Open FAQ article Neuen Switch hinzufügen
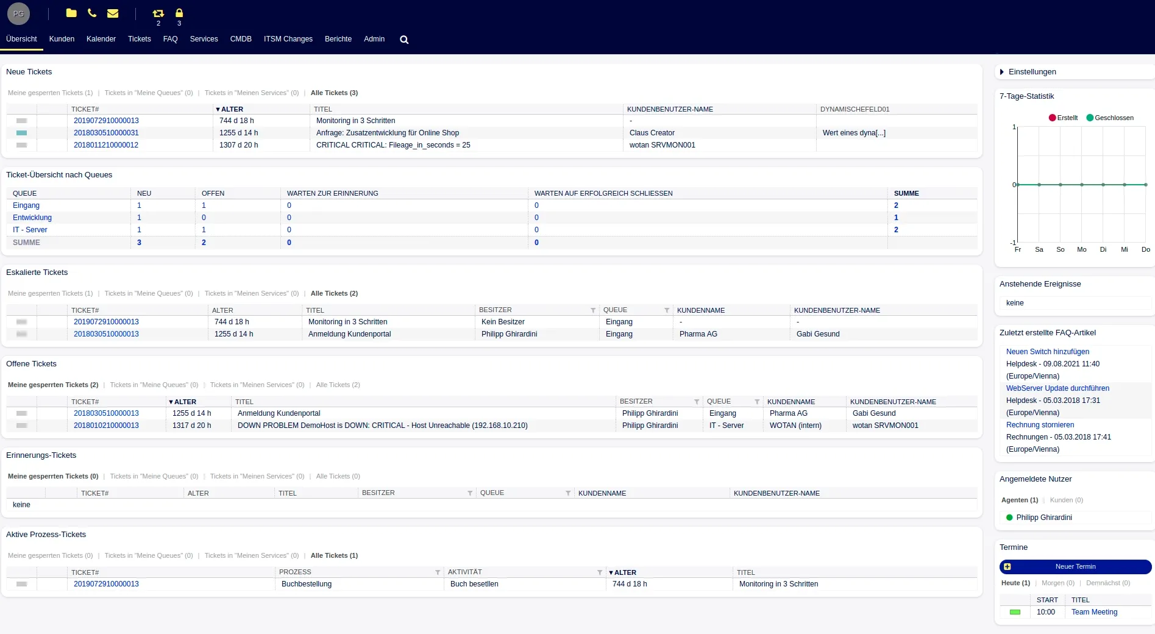 [x=1047, y=352]
